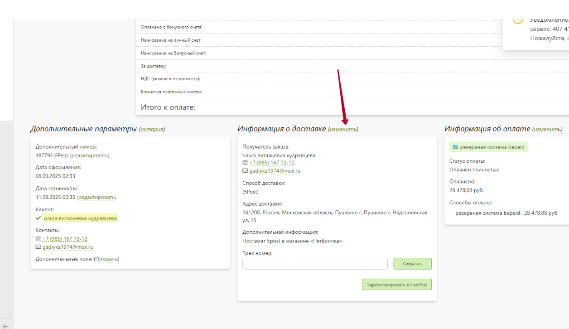The width and height of the screenshot is (569, 329).
Task: Click the warning icon in the notification popup
Action: pos(518,20)
